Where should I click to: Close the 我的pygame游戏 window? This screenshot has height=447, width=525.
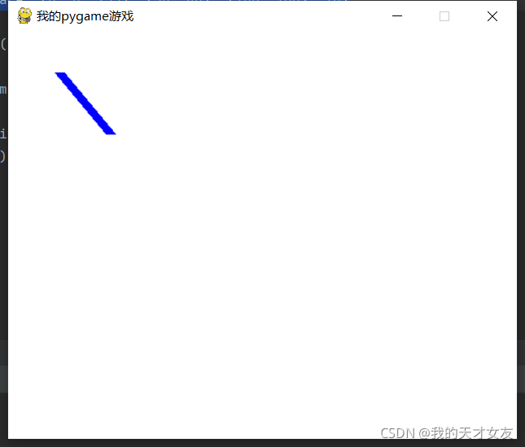[x=492, y=16]
